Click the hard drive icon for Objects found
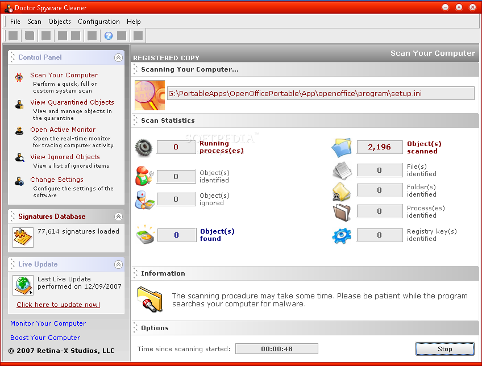The width and height of the screenshot is (482, 366). click(x=145, y=235)
